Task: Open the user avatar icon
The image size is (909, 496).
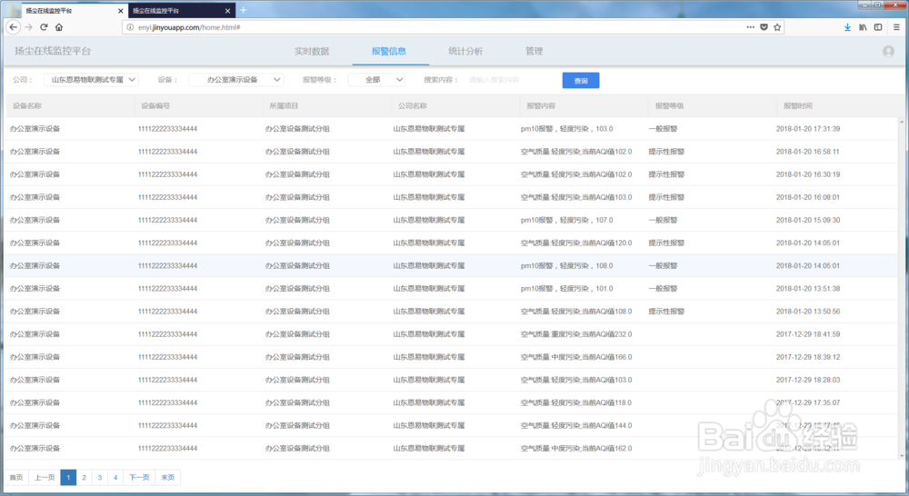Action: pos(888,51)
